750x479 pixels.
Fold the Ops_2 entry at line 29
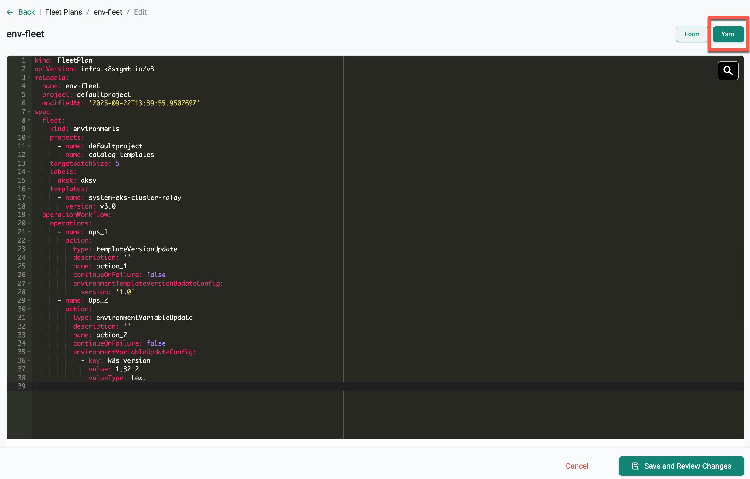point(29,301)
